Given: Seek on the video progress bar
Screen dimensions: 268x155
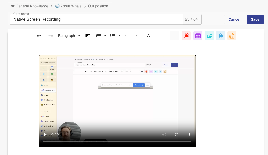Looking at the screenshot, I should pyautogui.click(x=117, y=141).
